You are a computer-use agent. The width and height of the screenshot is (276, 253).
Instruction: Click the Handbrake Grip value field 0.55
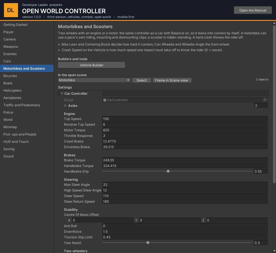(x=261, y=171)
